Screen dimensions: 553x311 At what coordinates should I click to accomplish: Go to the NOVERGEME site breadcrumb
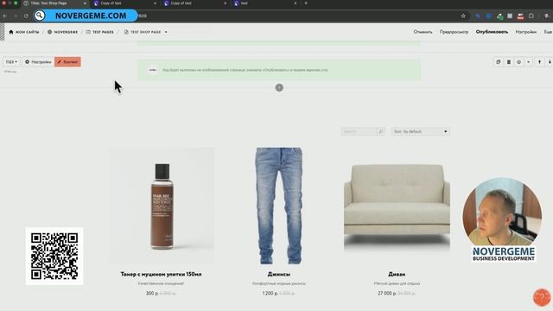pos(62,32)
